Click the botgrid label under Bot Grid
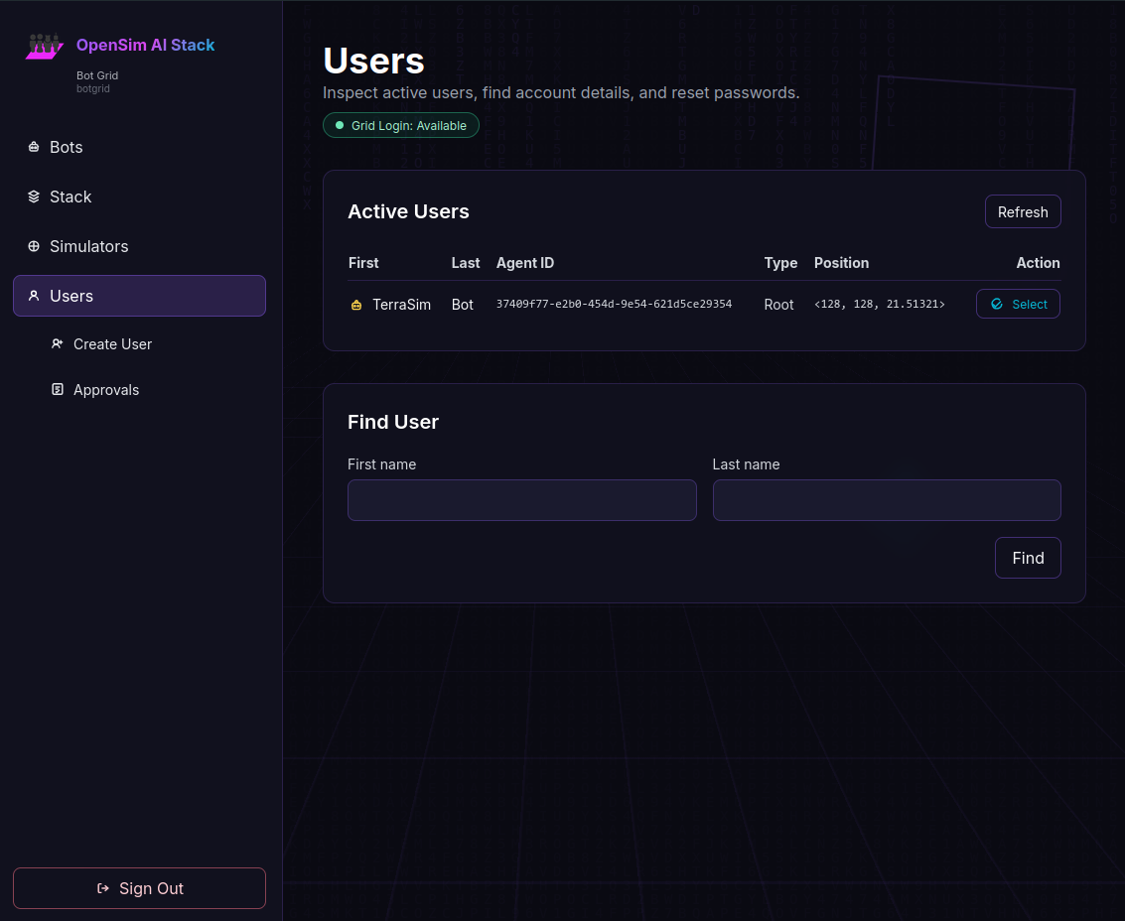 [93, 89]
